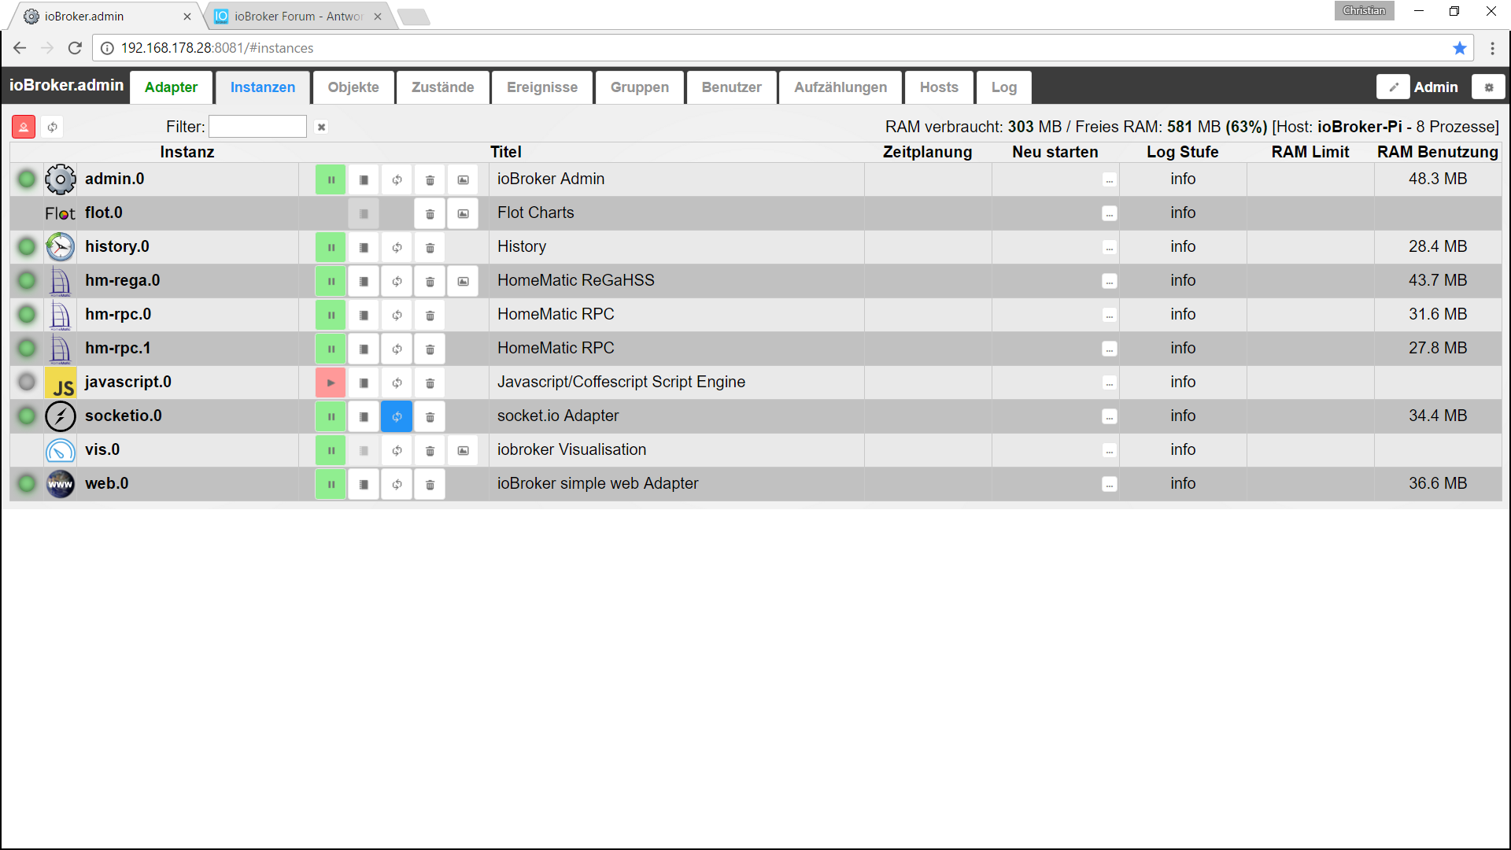Click the Admin edit button

click(1393, 87)
